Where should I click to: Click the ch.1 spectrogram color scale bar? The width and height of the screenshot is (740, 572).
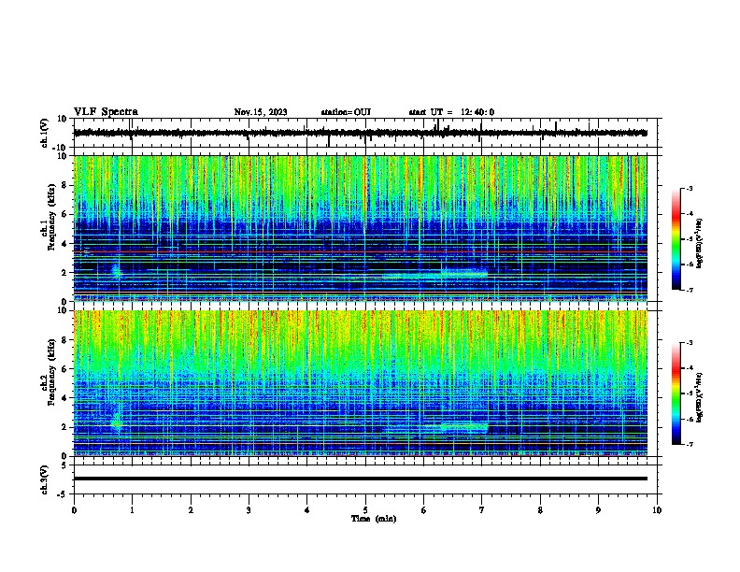[676, 239]
